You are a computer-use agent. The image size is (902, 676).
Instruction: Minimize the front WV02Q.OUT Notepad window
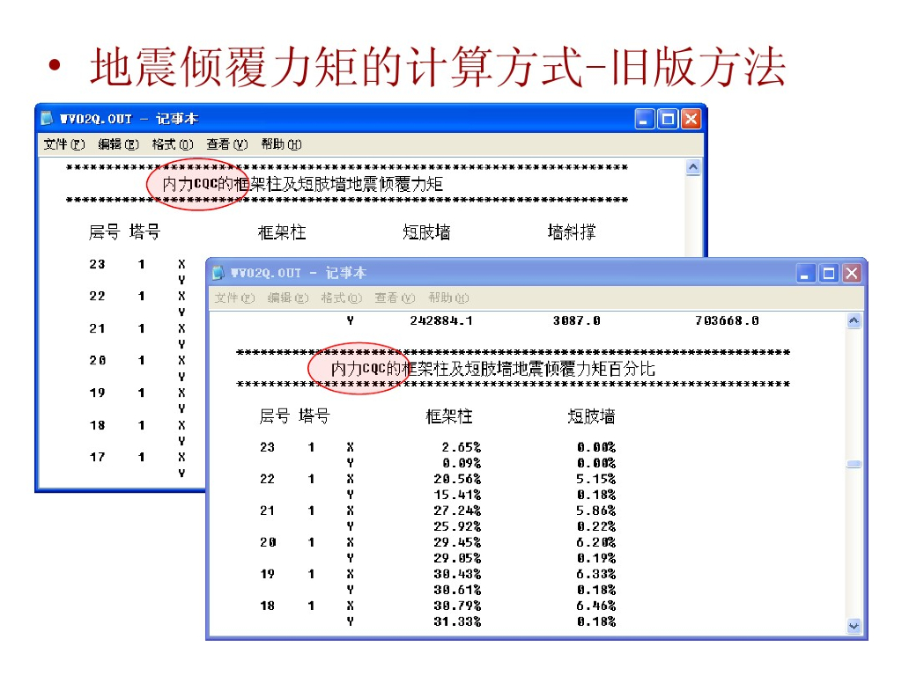click(805, 273)
